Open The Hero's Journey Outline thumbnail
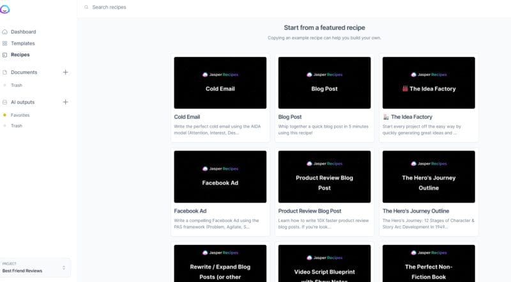Image resolution: width=511 pixels, height=282 pixels. click(x=429, y=177)
